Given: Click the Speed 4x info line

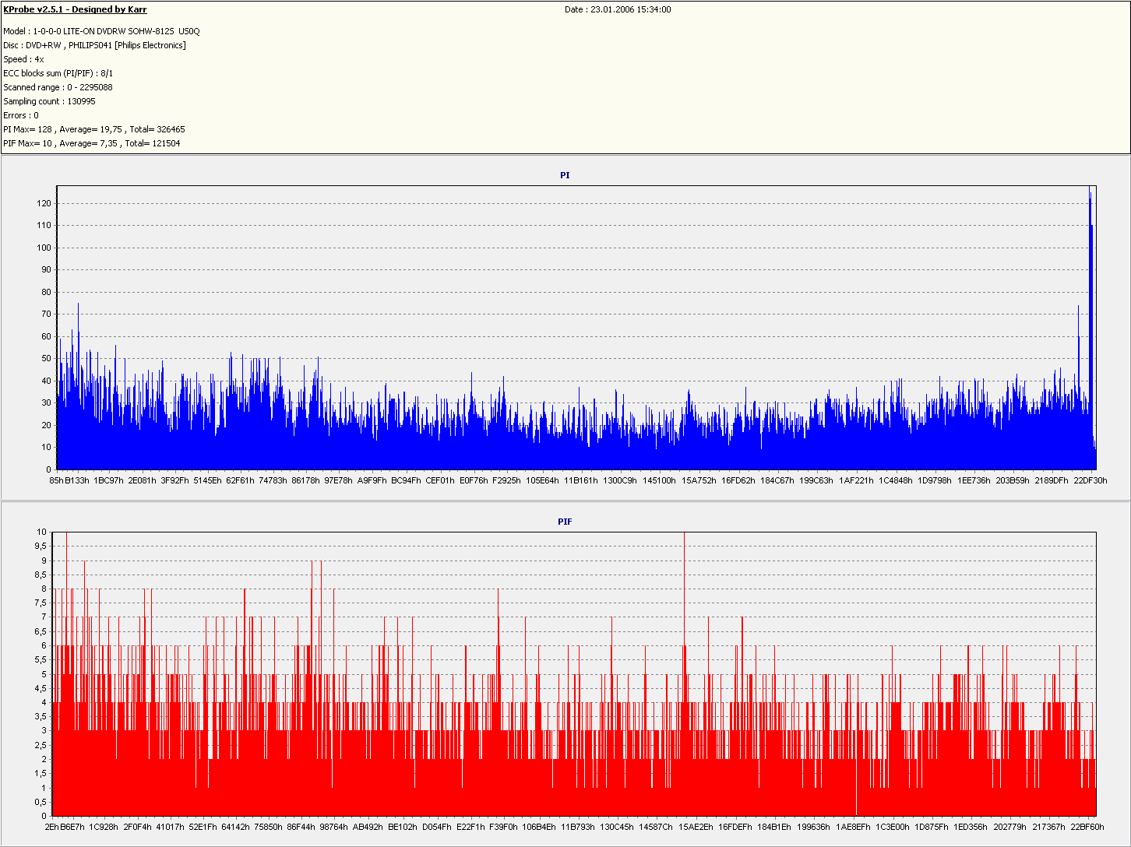Looking at the screenshot, I should 23,59.
